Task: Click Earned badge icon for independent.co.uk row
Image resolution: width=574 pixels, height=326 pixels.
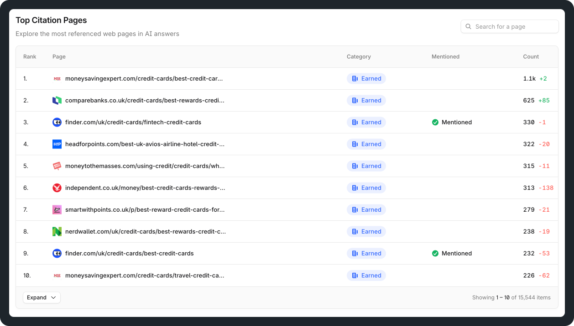Action: click(x=355, y=188)
